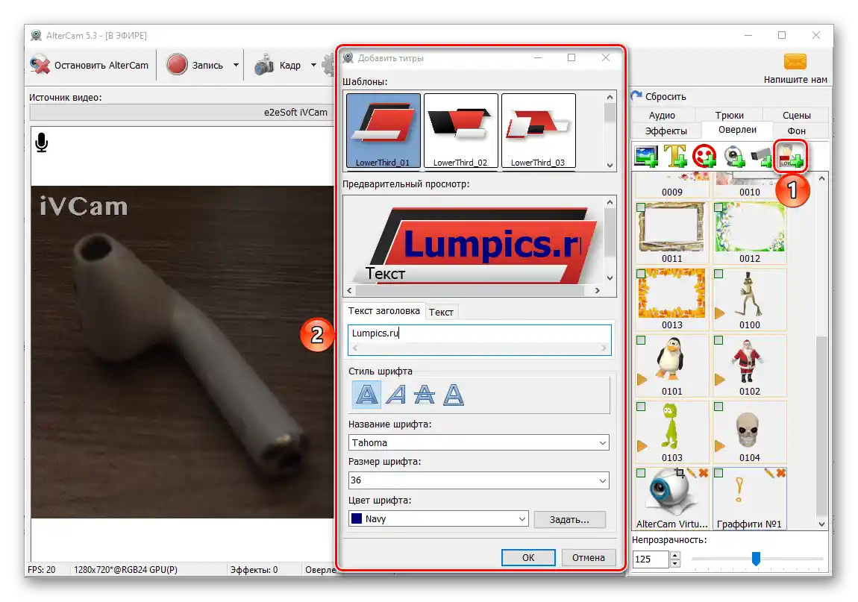Switch to the Эффекты tab
This screenshot has width=858, height=602.
coord(666,131)
